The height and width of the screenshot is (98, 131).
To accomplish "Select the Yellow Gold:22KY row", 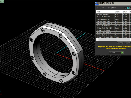I will tap(114, 26).
